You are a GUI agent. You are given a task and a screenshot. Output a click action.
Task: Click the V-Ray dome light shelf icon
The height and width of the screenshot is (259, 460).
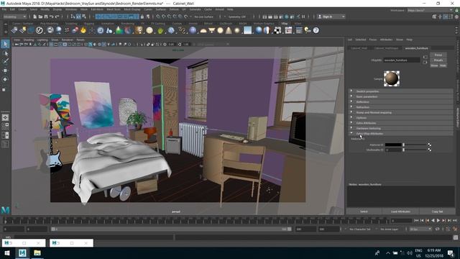(203, 30)
